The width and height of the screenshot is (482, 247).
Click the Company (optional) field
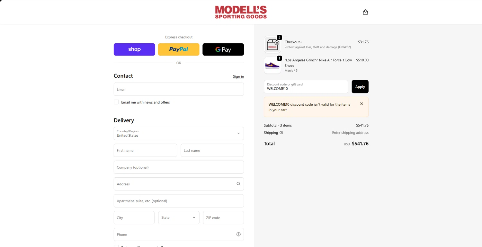[179, 167]
